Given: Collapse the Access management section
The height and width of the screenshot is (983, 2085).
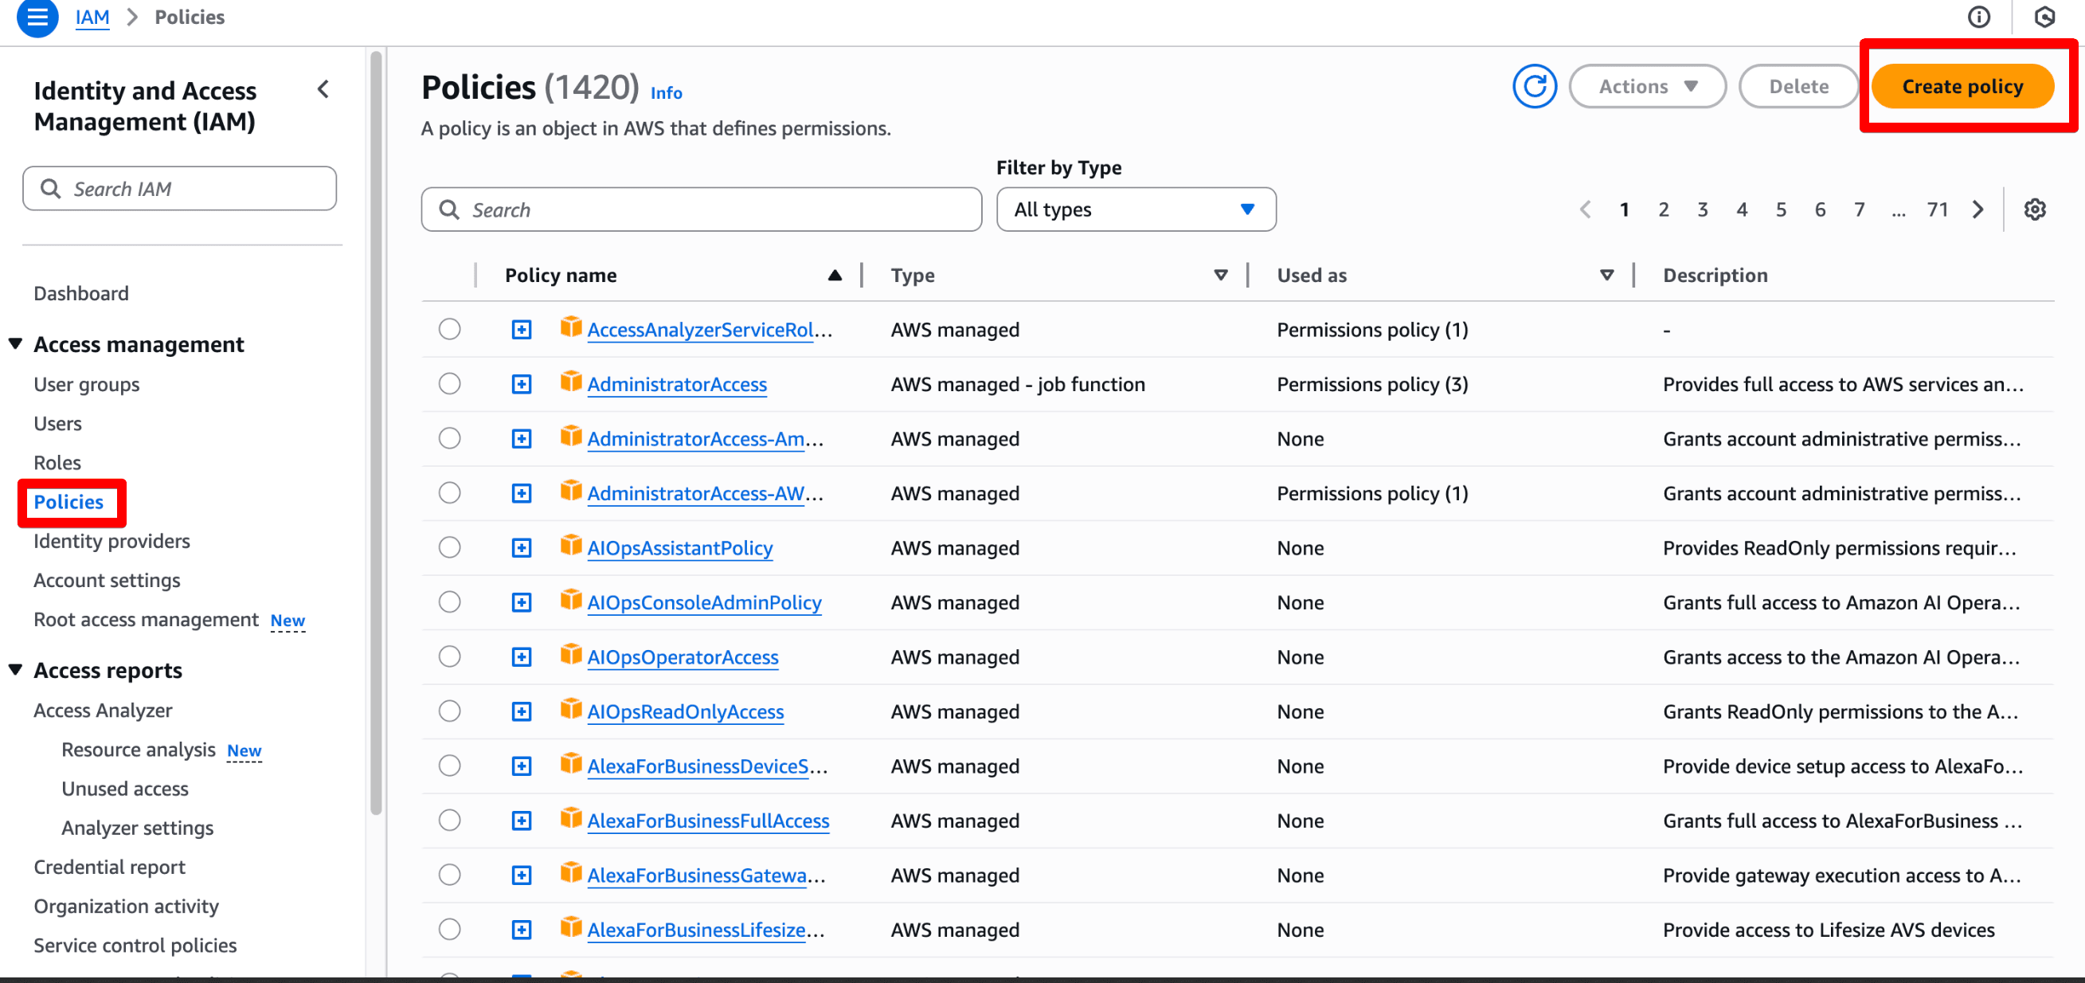Looking at the screenshot, I should tap(15, 344).
